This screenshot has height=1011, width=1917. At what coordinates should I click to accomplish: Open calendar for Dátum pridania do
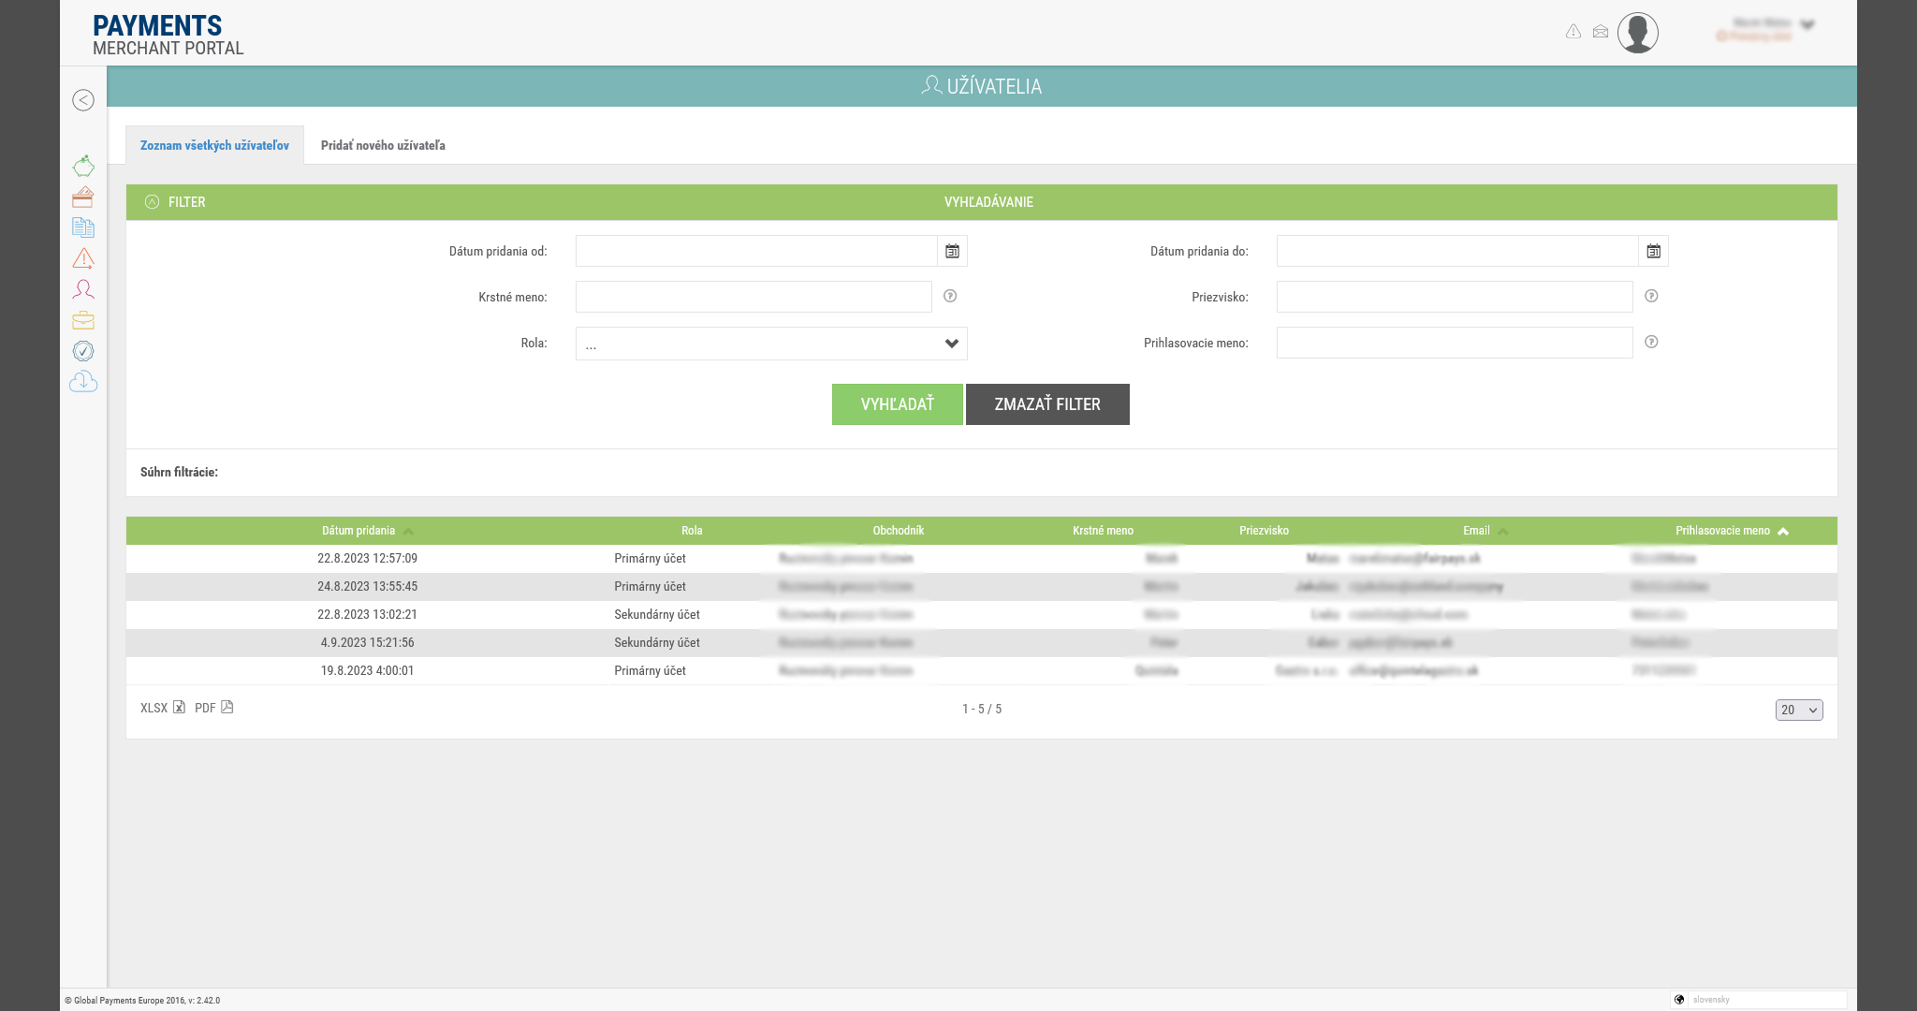coord(1653,251)
